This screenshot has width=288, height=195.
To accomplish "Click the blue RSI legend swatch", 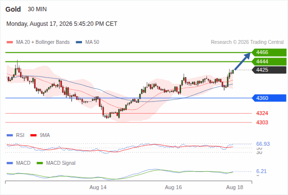I will tap(10, 136).
